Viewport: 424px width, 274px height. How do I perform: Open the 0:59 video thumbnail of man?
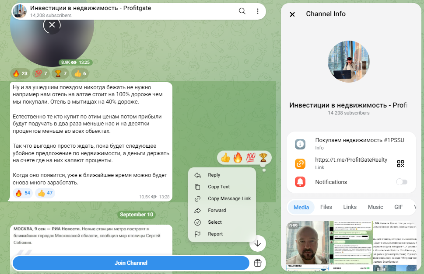(308, 243)
